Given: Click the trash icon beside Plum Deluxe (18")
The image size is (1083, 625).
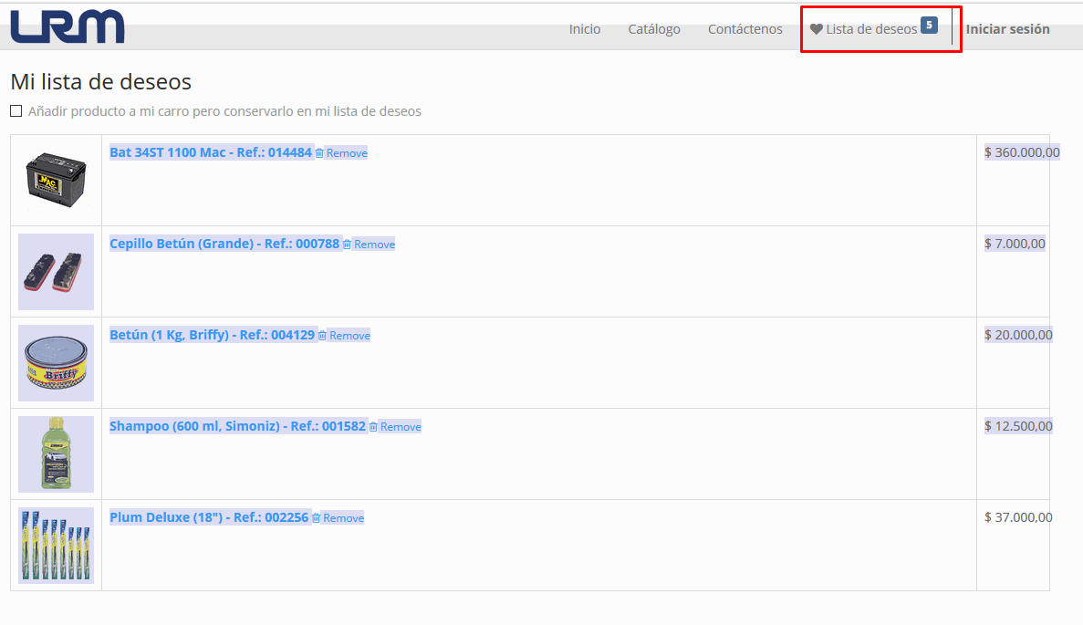Looking at the screenshot, I should (315, 517).
